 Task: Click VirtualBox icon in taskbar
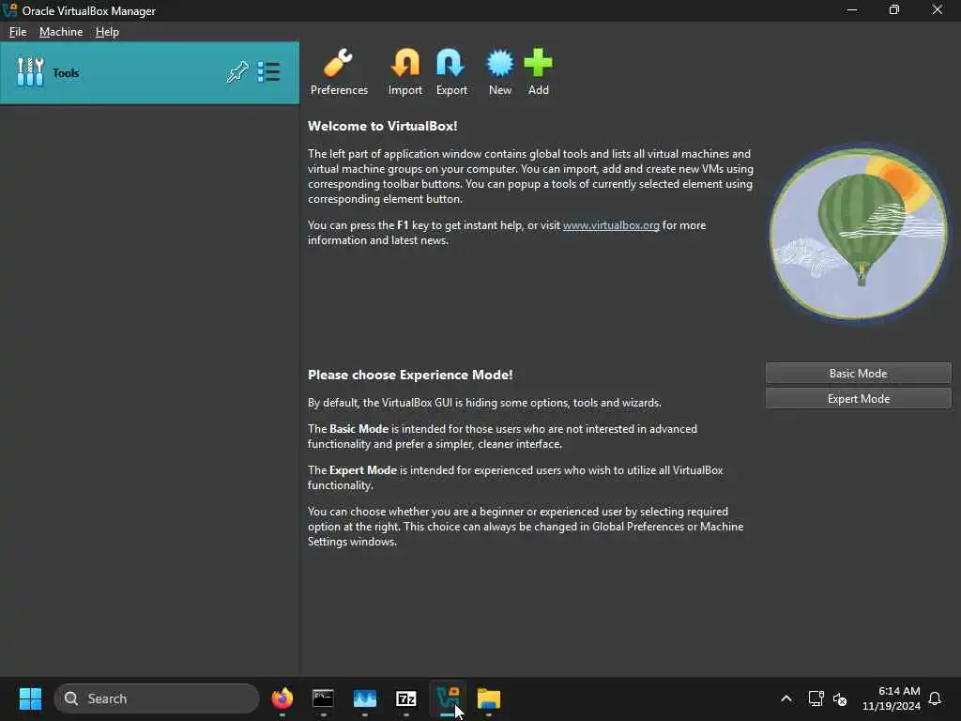pyautogui.click(x=448, y=698)
